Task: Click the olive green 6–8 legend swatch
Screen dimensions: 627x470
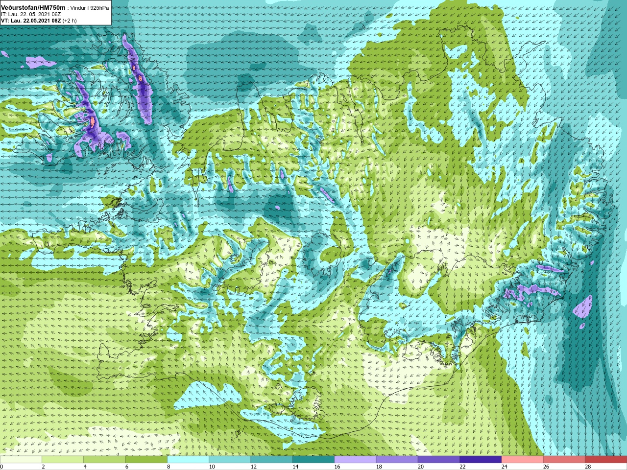Action: point(146,460)
